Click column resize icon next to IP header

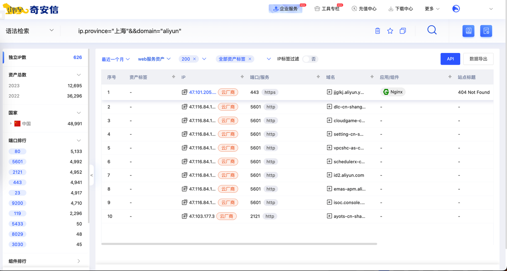(242, 77)
